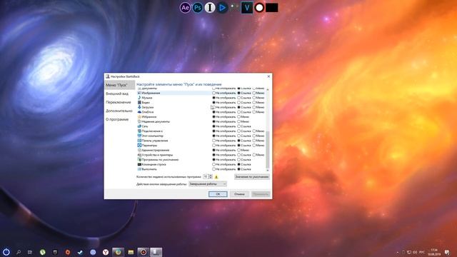Click the OneDrive cloud icon
This screenshot has width=457, height=257.
[x=139, y=112]
